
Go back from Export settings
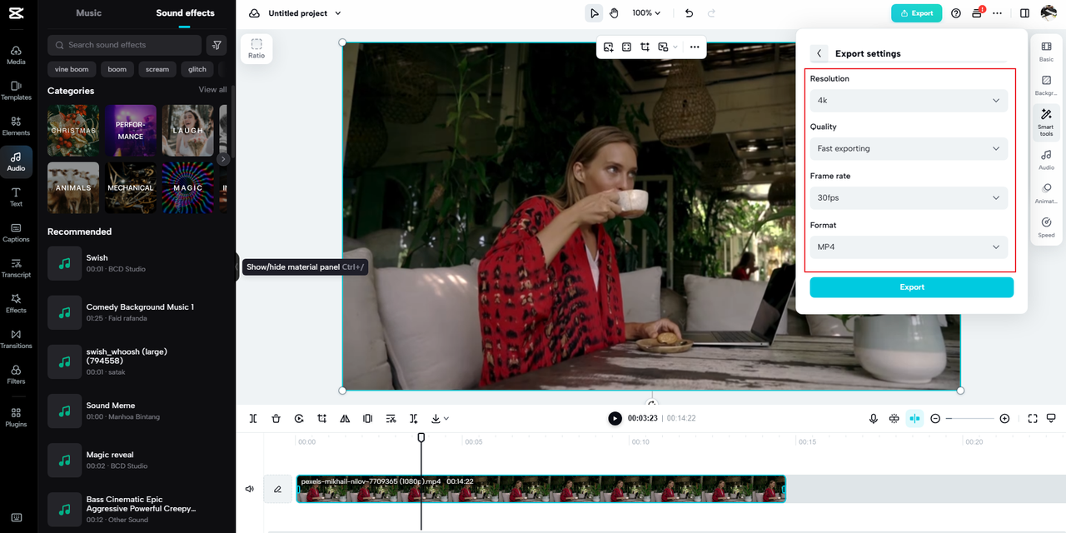(819, 53)
